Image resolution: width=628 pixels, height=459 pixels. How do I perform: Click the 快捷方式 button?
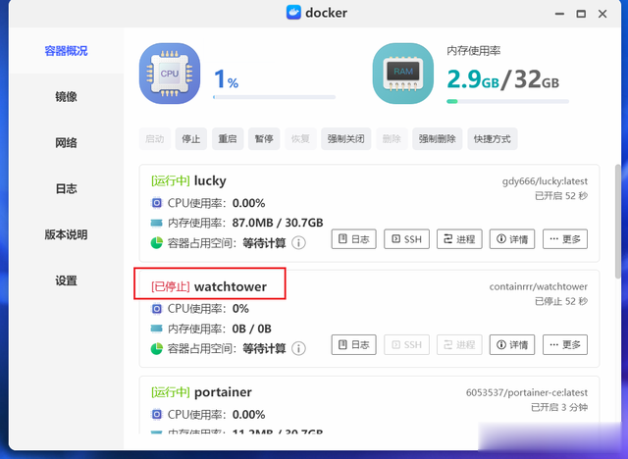tap(493, 139)
